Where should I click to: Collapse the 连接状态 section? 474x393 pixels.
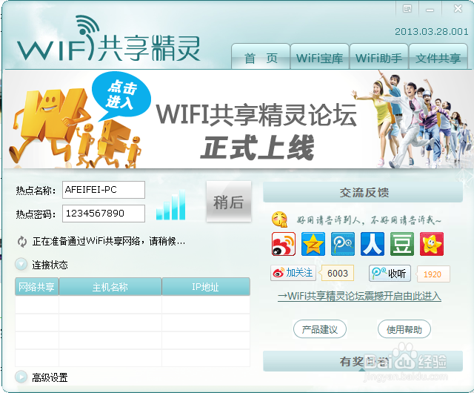[x=21, y=264]
